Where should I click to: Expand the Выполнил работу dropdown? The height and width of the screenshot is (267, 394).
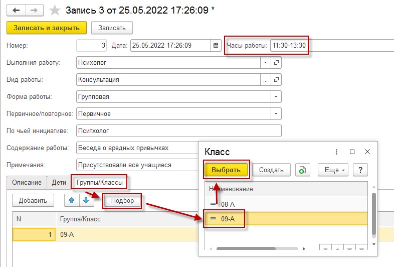coord(265,62)
